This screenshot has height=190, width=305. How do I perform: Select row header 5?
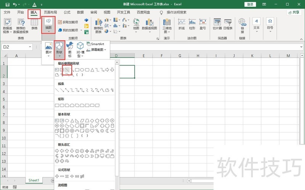(x=4, y=99)
